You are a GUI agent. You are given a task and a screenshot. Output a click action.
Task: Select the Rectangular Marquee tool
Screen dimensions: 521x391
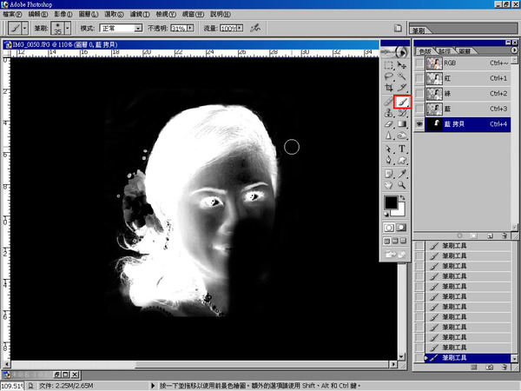[x=389, y=64]
